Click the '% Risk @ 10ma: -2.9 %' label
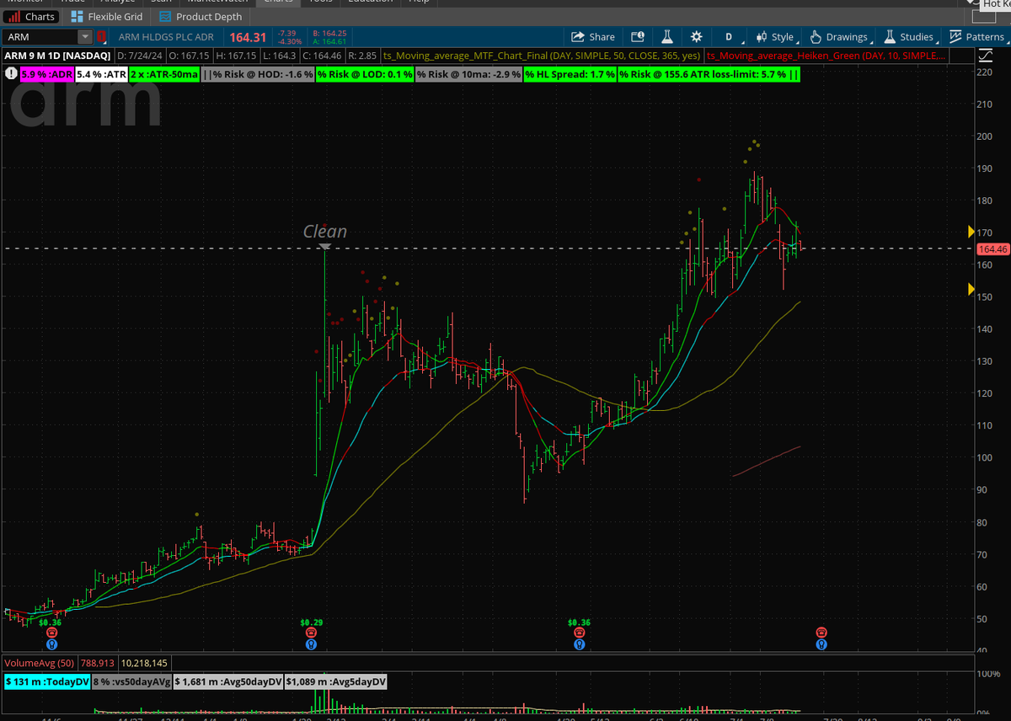 (468, 74)
